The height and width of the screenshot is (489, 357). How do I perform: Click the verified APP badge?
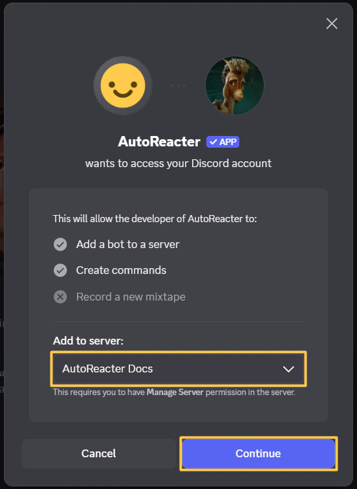coord(222,142)
